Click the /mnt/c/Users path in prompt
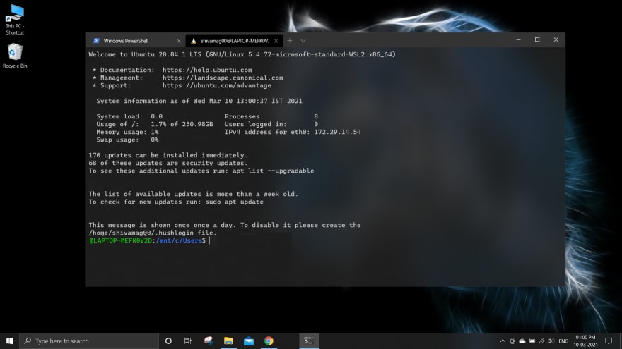This screenshot has height=349, width=622. coord(179,240)
